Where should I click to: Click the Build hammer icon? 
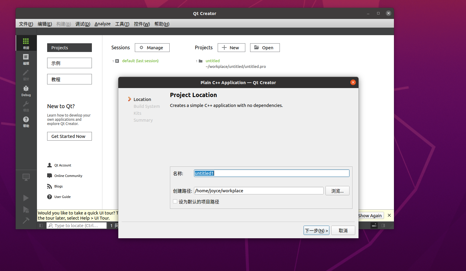coord(26,221)
